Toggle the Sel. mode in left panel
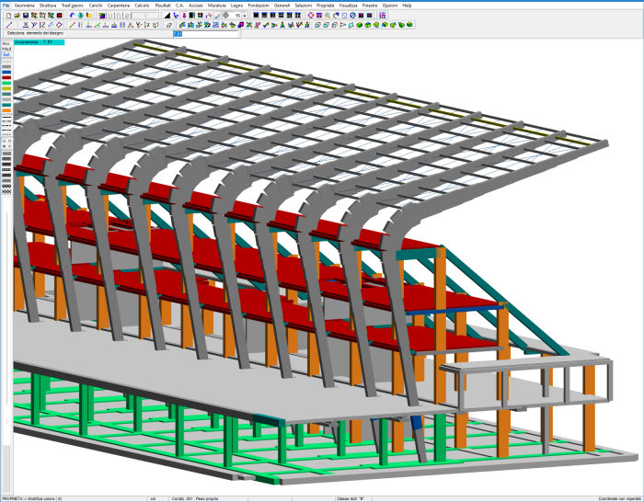Screen dimensions: 644x502 click(x=6, y=54)
